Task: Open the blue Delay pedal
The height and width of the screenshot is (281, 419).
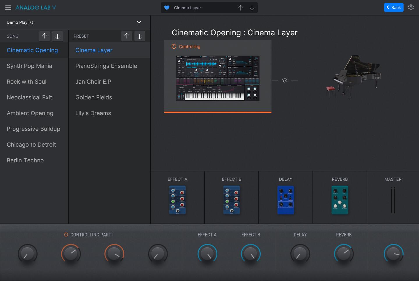Action: point(286,200)
